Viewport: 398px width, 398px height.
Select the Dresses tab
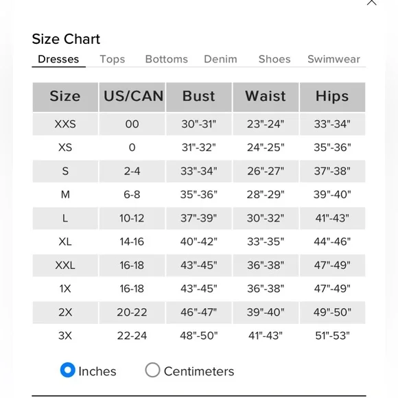coord(58,59)
